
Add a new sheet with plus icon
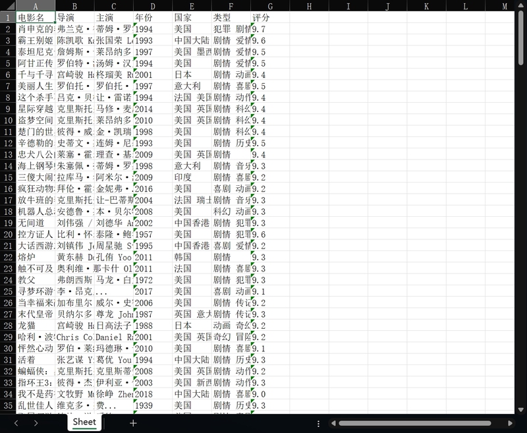(x=133, y=423)
